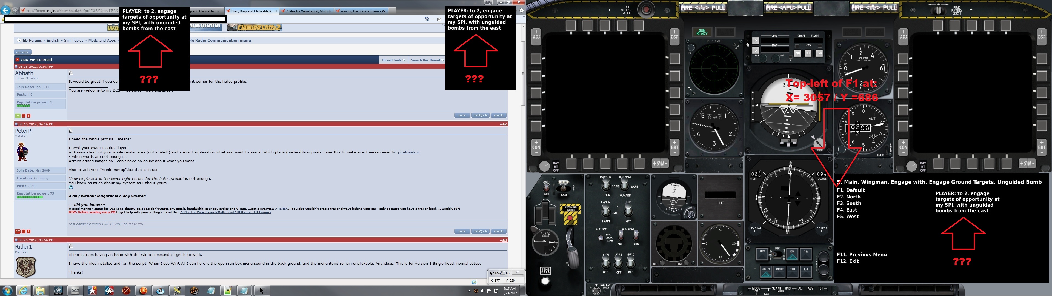Screen dimensions: 1052x296
Task: Click 'multiQuote' on PeterP's post
Action: coord(480,231)
